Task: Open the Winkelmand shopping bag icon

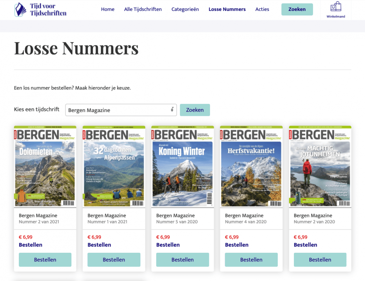Action: coord(336,7)
